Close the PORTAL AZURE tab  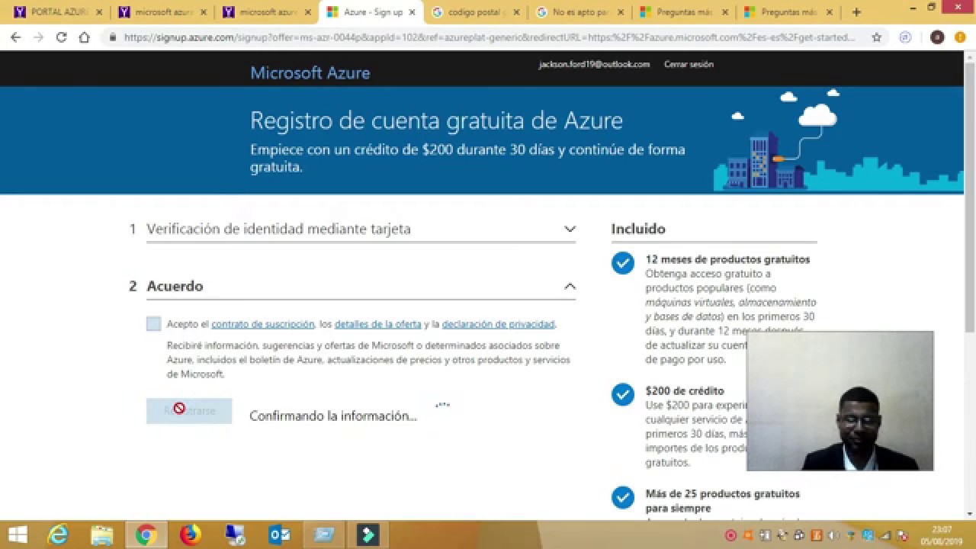click(x=99, y=12)
